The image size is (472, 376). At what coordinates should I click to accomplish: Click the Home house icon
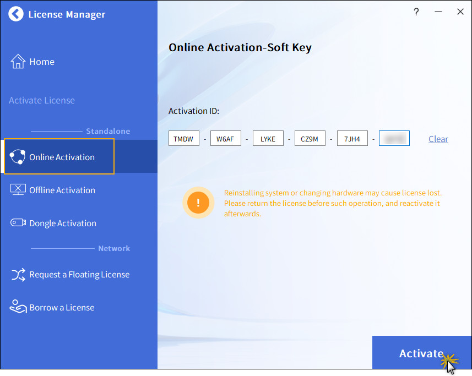tap(18, 62)
